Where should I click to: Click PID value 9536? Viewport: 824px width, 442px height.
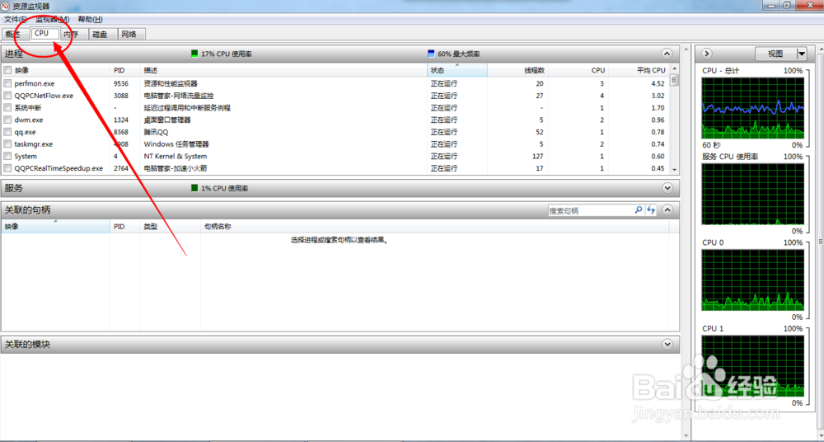pos(121,83)
